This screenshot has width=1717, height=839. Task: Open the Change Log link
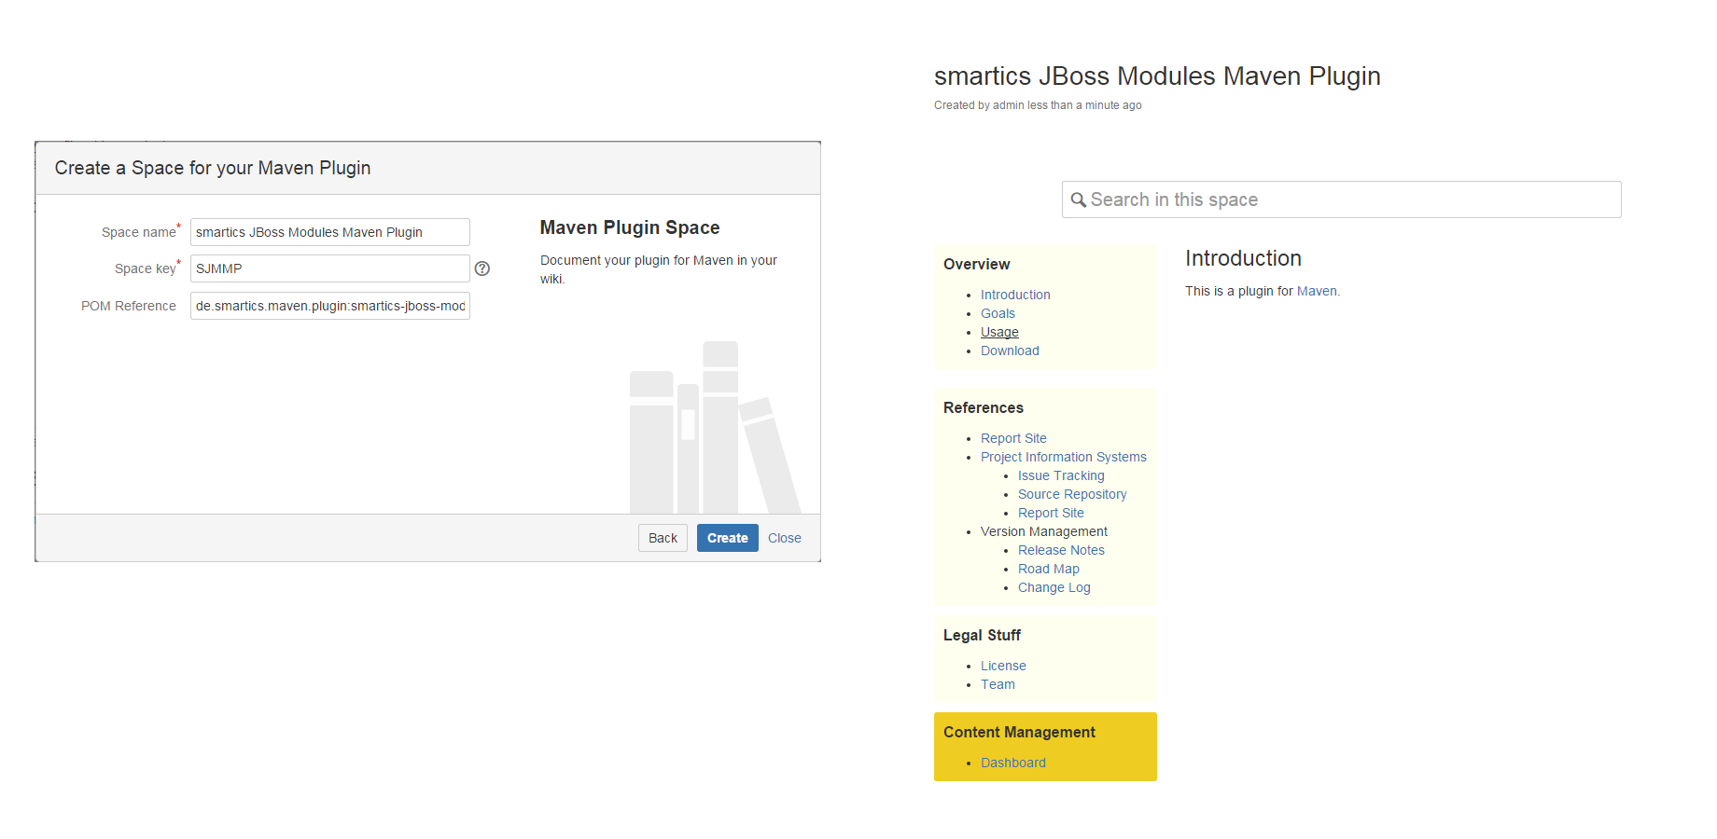tap(1054, 587)
